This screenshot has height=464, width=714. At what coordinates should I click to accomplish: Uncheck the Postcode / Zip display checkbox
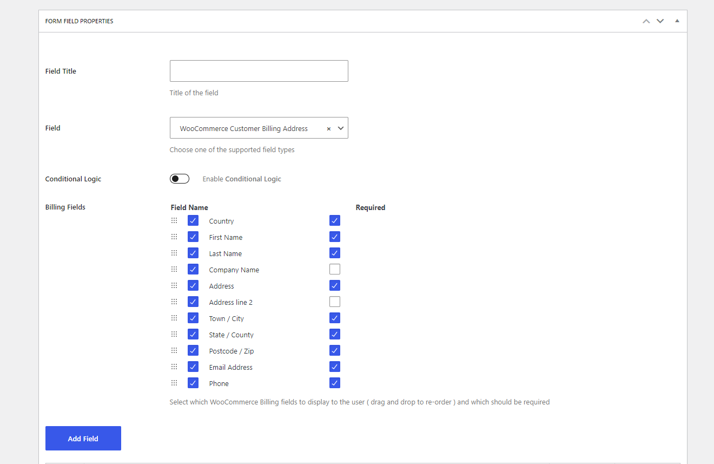pyautogui.click(x=193, y=350)
